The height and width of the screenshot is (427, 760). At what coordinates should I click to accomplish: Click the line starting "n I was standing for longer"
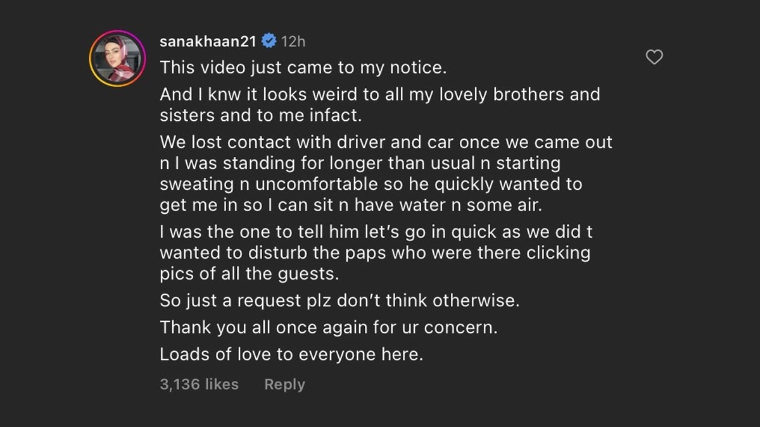click(360, 163)
